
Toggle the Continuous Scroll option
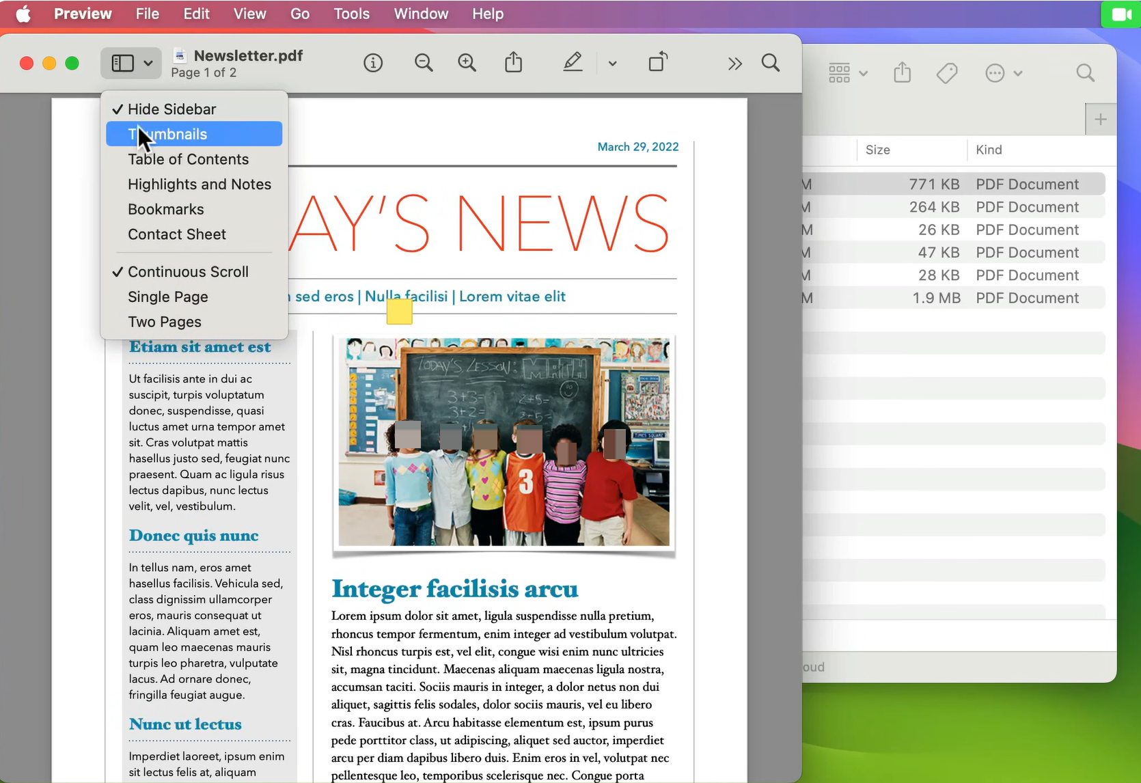194,272
